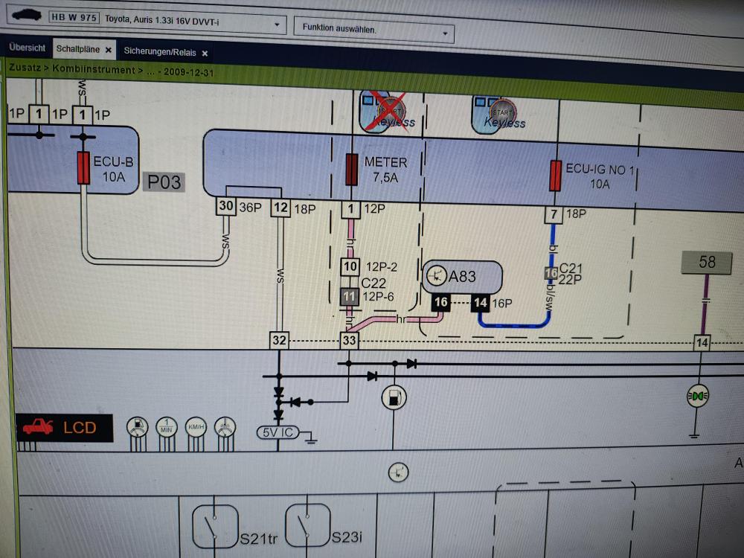
Task: Click connector pin 10 of 12P-2
Action: coord(350,266)
